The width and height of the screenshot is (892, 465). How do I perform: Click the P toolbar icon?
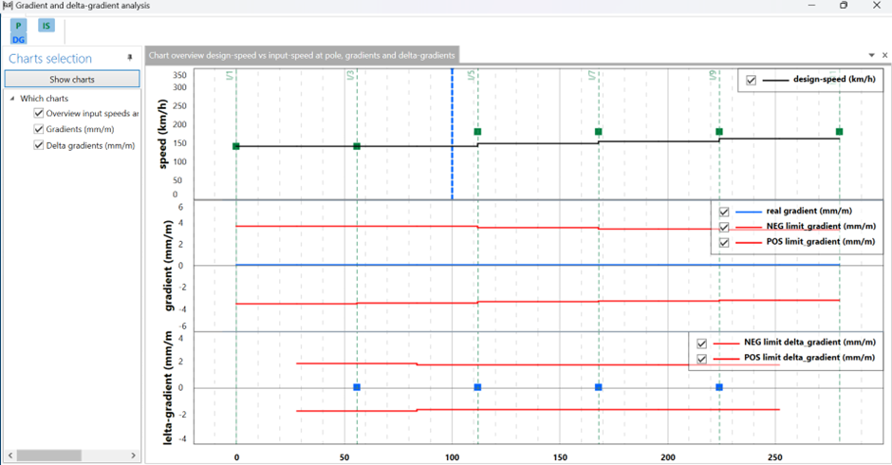click(x=19, y=26)
